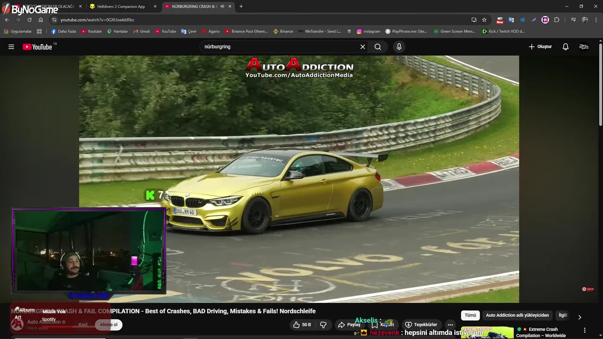Screen dimensions: 603x339
Task: Open the blue sound-wave extension
Action: pyautogui.click(x=522, y=20)
